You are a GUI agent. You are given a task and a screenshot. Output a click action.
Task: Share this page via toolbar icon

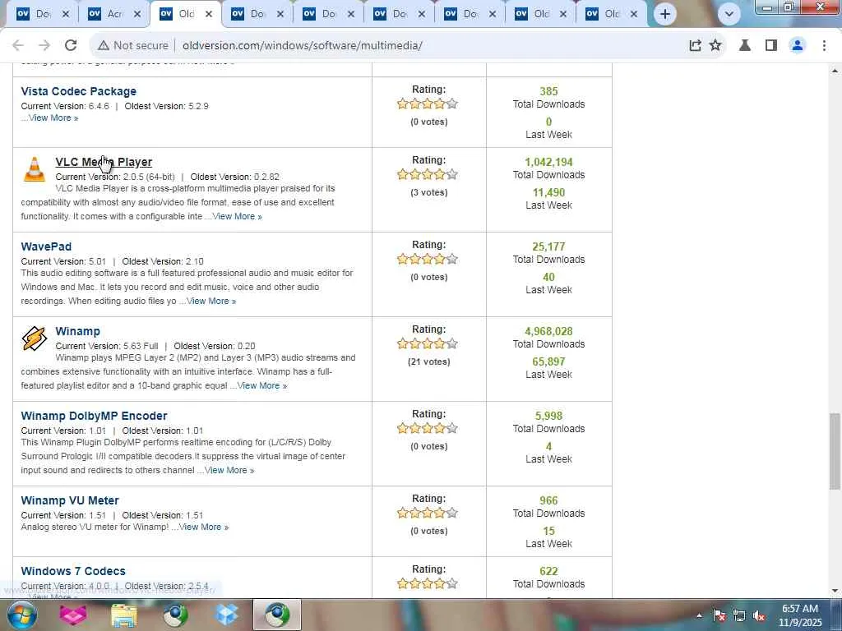click(695, 46)
